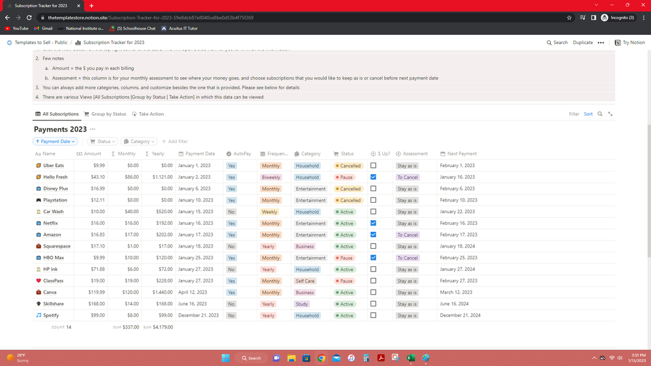Uncheck the $ Up? box for Hello Fresh
Viewport: 651px width, 366px height.
tap(373, 177)
